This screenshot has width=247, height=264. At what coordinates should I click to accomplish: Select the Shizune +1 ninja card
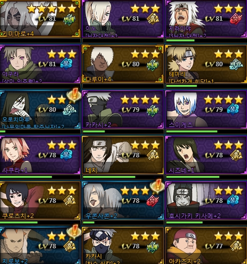[x=206, y=155]
